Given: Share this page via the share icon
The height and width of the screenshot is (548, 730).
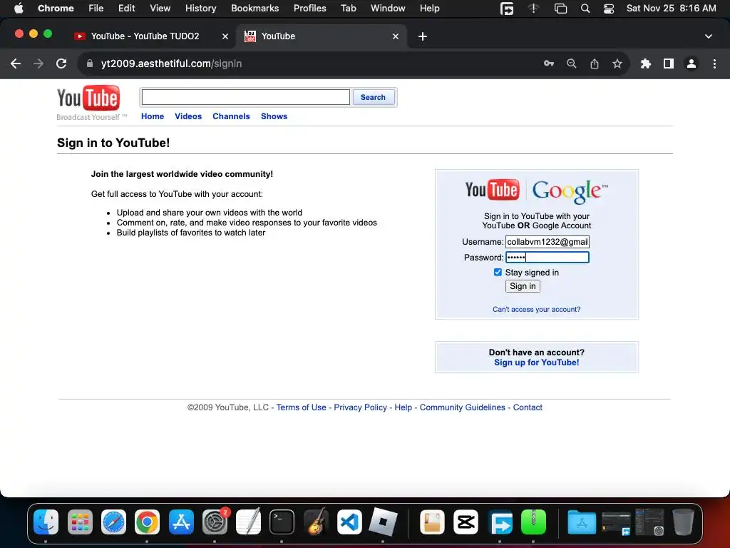Looking at the screenshot, I should (595, 64).
